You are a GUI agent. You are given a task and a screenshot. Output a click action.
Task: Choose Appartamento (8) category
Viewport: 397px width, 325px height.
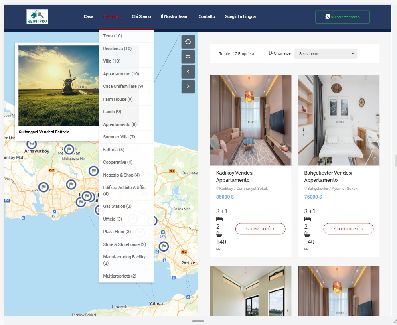(x=126, y=124)
